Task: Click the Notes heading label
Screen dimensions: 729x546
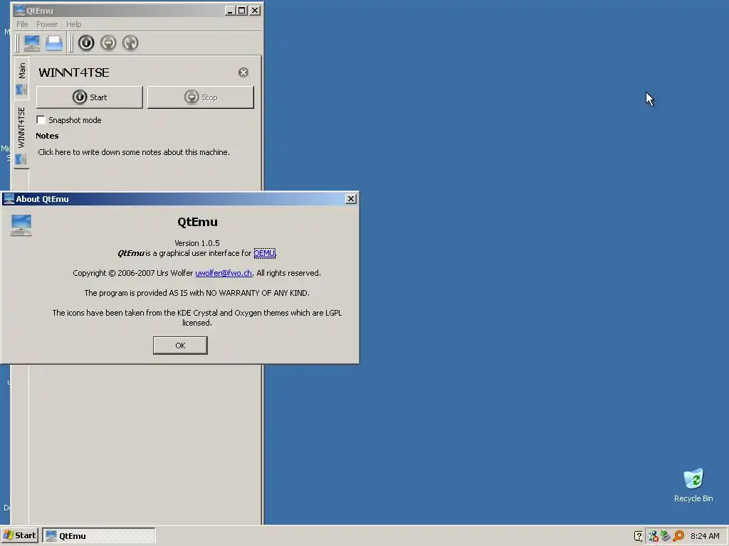Action: tap(47, 136)
